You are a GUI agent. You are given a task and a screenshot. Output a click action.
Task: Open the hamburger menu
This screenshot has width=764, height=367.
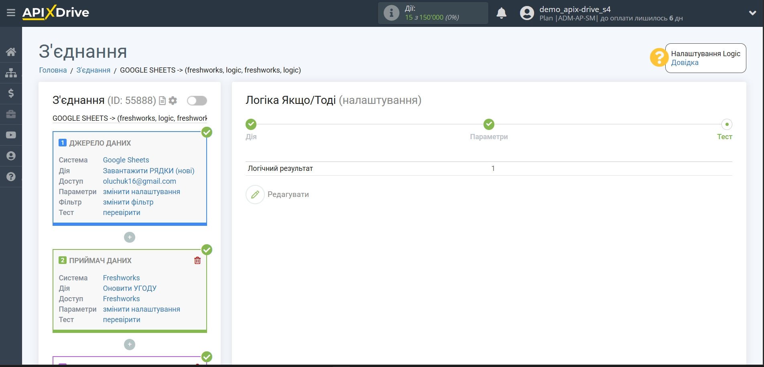(x=11, y=13)
